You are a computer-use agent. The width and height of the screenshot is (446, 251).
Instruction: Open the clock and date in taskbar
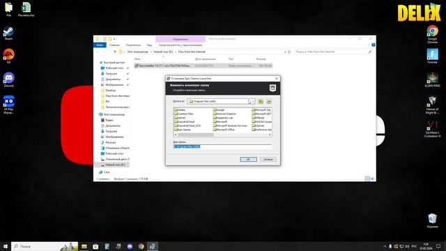(426, 246)
